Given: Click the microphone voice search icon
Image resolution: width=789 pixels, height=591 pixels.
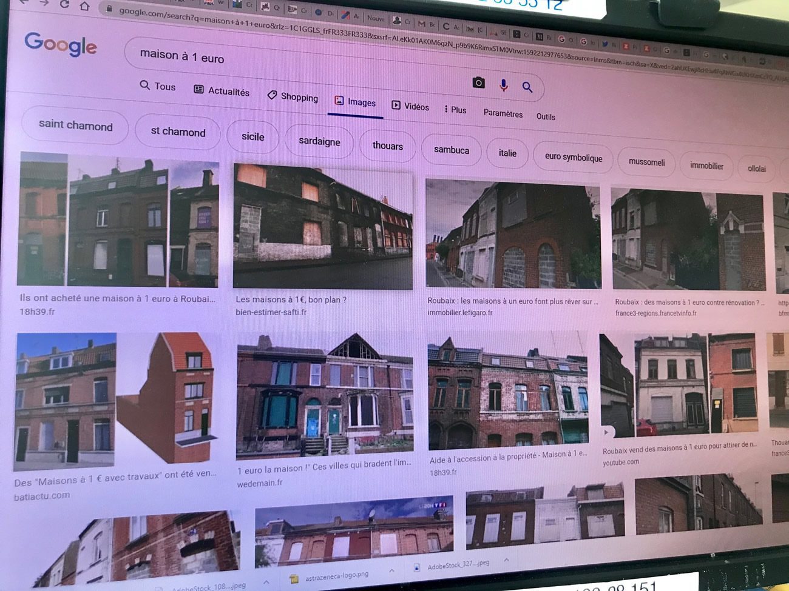Looking at the screenshot, I should point(503,85).
